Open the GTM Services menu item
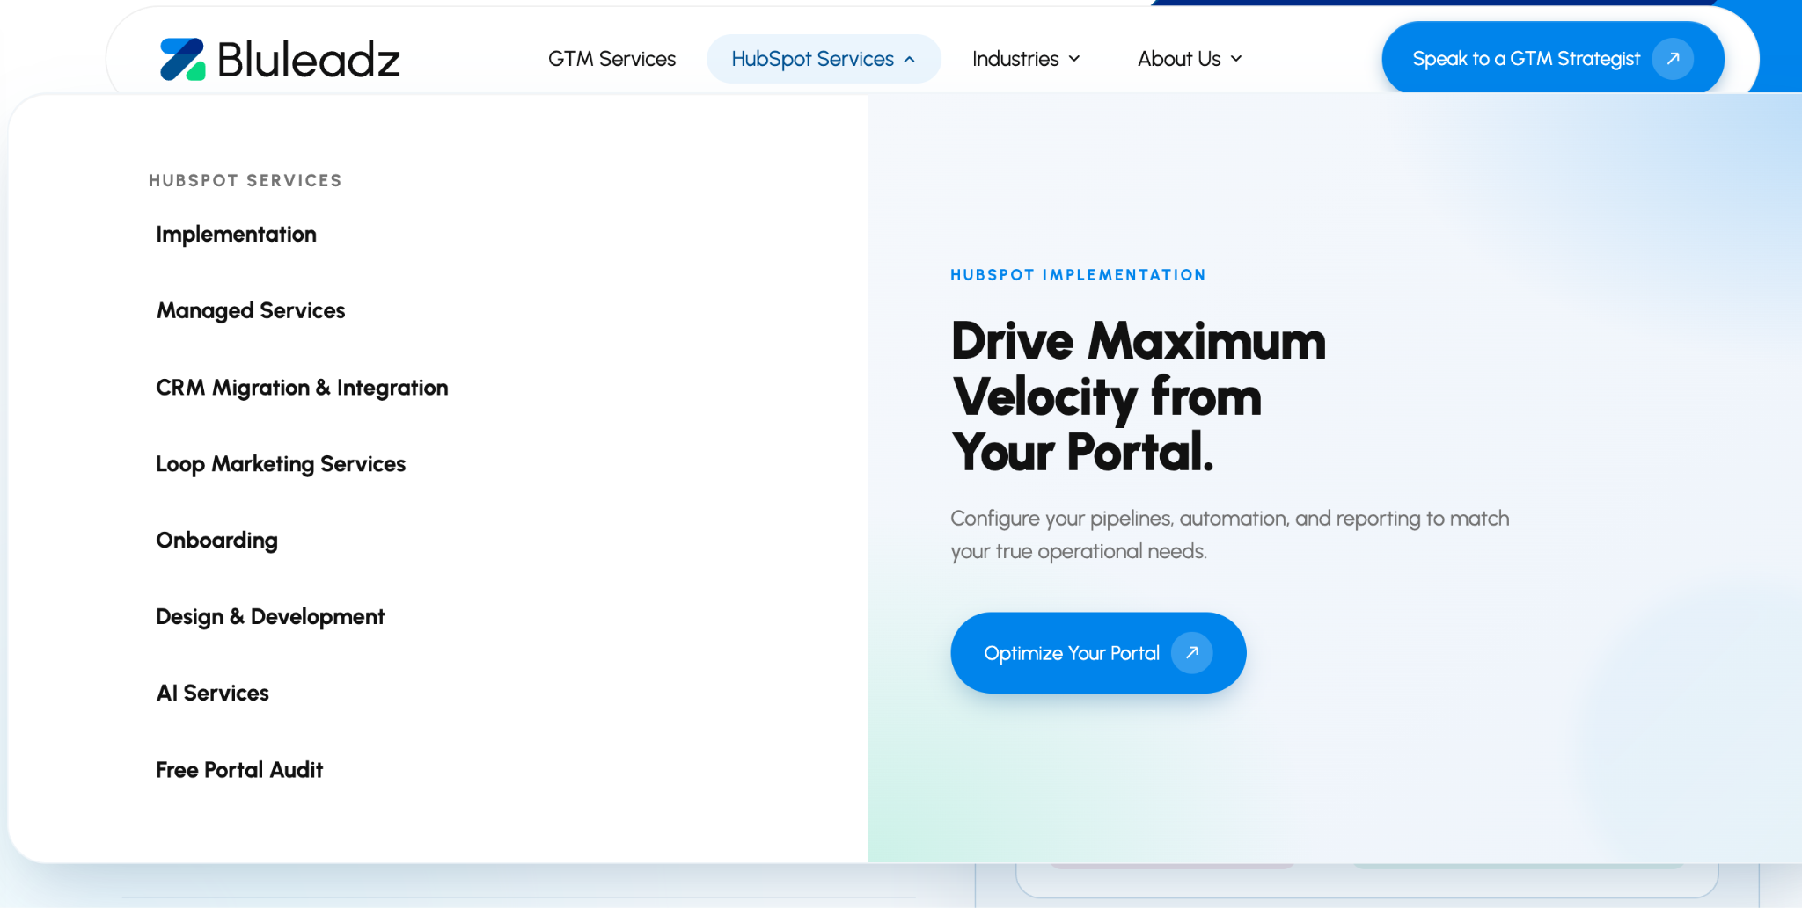1802x908 pixels. (612, 59)
